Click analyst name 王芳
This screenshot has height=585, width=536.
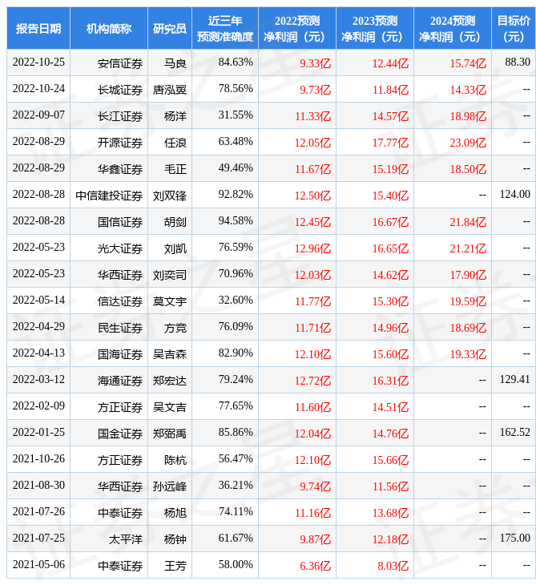pyautogui.click(x=175, y=566)
